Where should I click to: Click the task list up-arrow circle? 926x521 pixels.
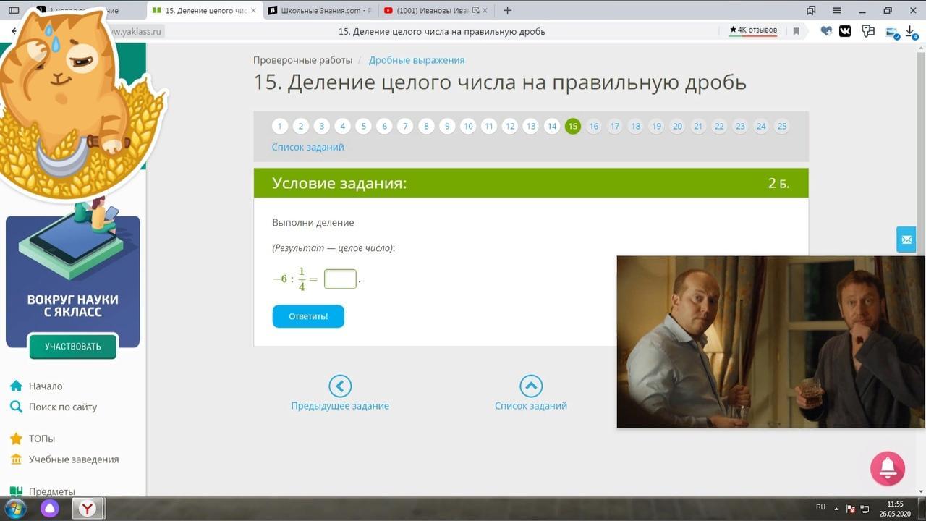click(x=531, y=386)
